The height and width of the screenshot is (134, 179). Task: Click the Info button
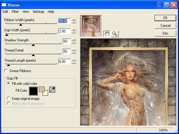(x=165, y=33)
